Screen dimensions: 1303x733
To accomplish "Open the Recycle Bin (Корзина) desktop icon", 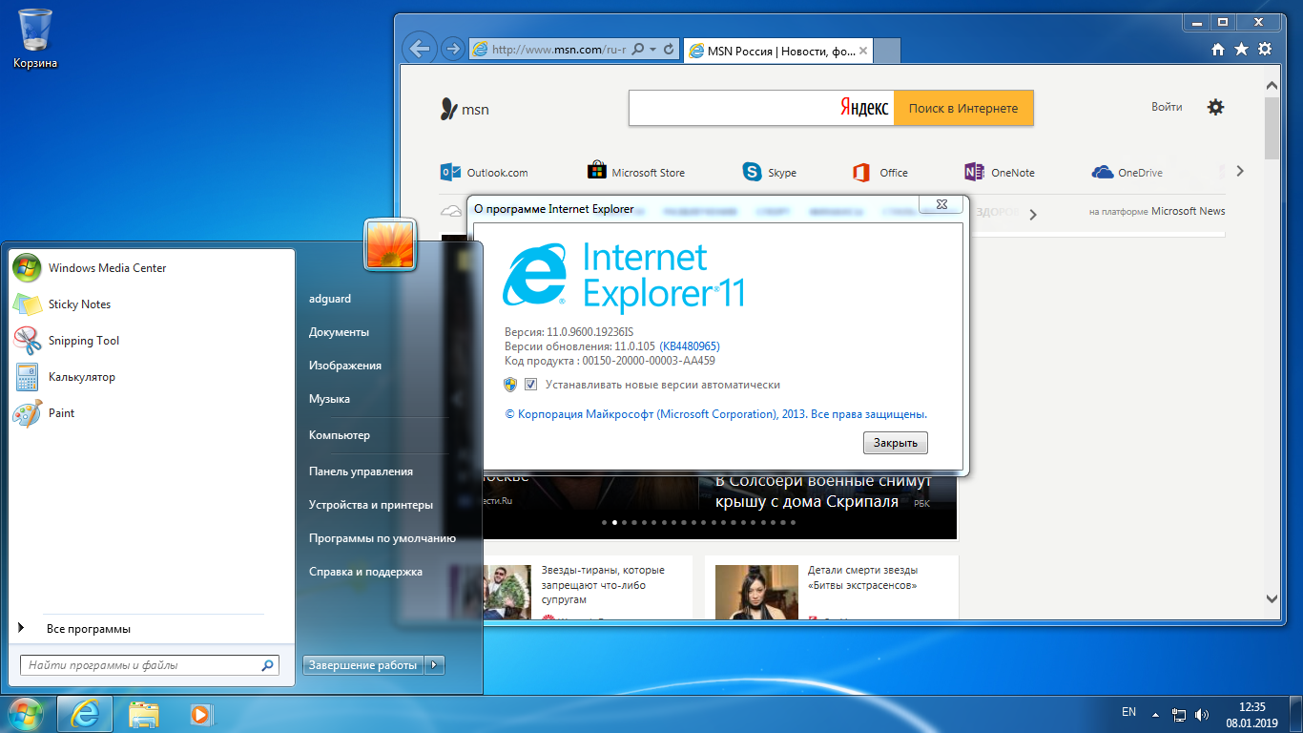I will [35, 38].
